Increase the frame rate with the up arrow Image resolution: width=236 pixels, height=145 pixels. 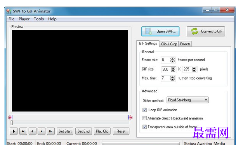172,59
